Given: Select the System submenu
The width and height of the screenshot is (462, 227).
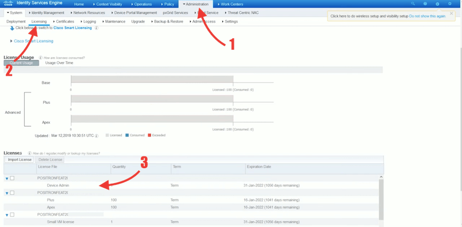Looking at the screenshot, I should click(x=14, y=13).
